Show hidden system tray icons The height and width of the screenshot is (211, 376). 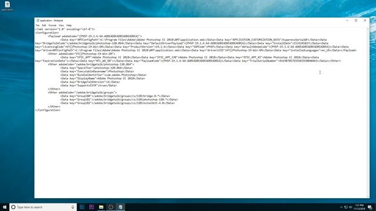pyautogui.click(x=341, y=207)
